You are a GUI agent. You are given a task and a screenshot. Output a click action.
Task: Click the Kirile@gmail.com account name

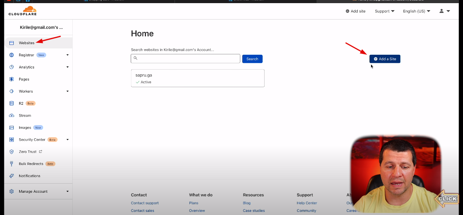click(x=41, y=27)
